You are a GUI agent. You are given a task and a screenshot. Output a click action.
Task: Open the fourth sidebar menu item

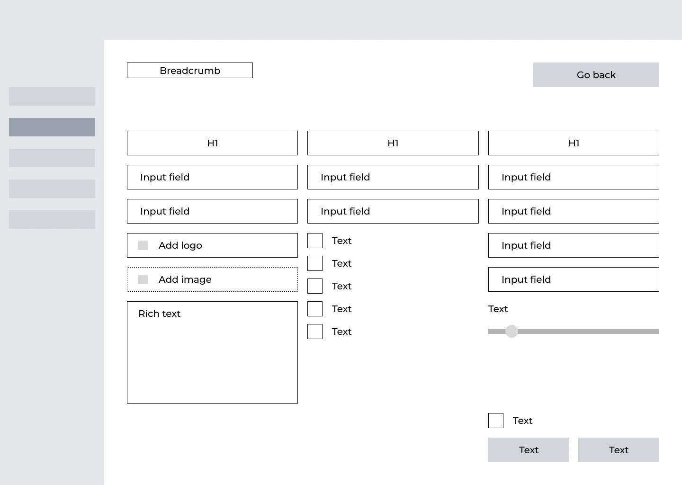click(x=52, y=189)
